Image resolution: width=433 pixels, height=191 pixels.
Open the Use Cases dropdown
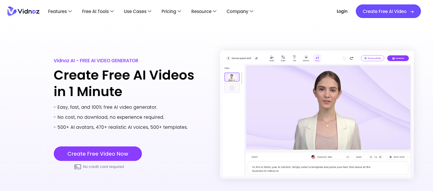point(137,11)
